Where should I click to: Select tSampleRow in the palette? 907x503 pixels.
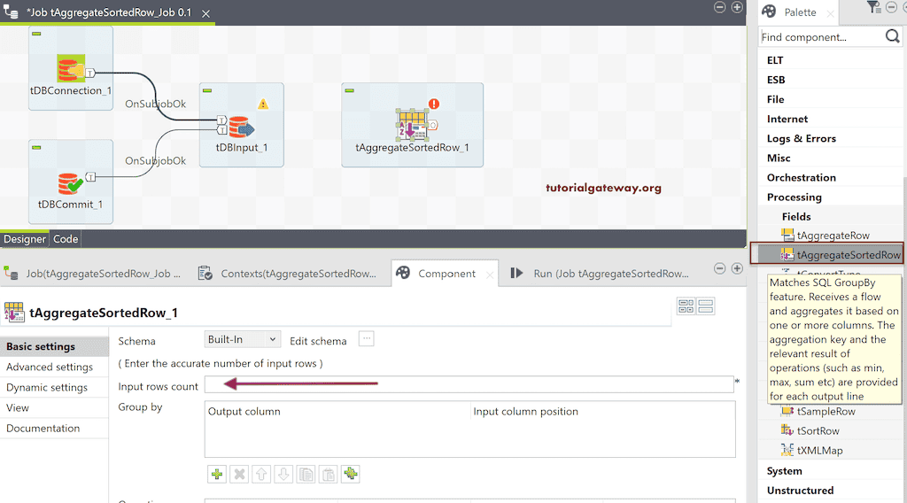click(818, 412)
